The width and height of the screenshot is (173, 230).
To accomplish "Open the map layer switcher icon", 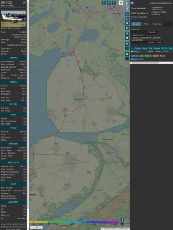I will point(121,2).
